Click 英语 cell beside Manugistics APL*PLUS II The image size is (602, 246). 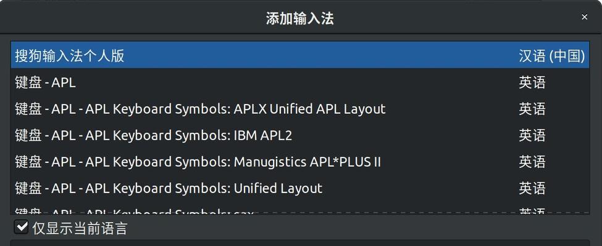tap(532, 162)
